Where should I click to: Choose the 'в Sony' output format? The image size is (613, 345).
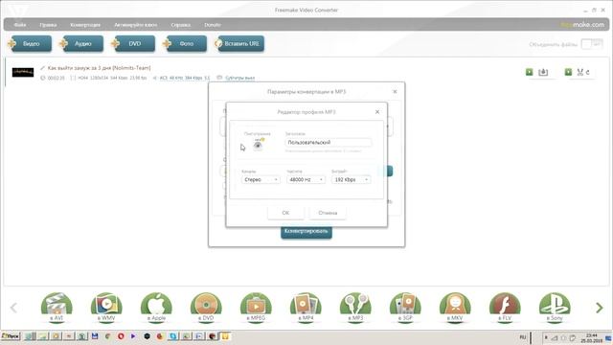tap(555, 308)
